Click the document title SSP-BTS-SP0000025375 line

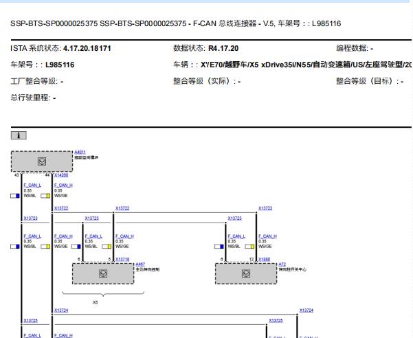pos(176,23)
